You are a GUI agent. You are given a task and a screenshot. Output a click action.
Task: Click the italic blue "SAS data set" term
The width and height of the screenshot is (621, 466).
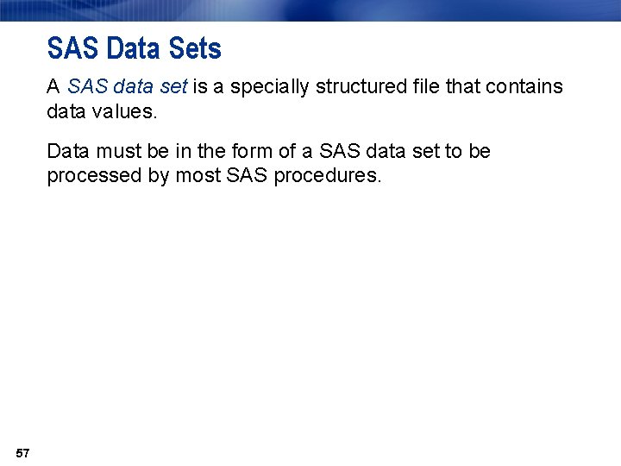pyautogui.click(x=127, y=87)
